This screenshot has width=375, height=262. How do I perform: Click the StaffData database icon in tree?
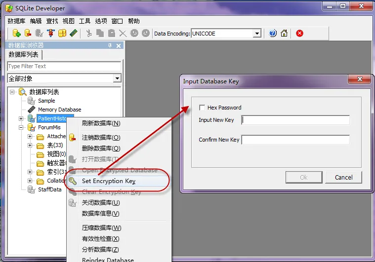[32, 189]
